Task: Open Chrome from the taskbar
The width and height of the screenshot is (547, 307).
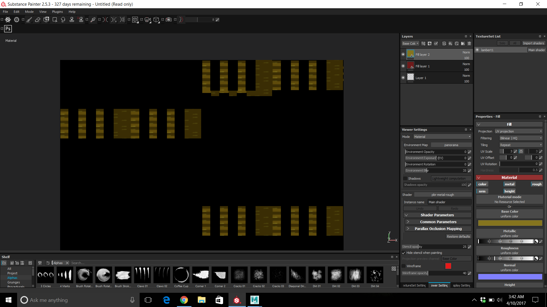Action: coord(184,300)
